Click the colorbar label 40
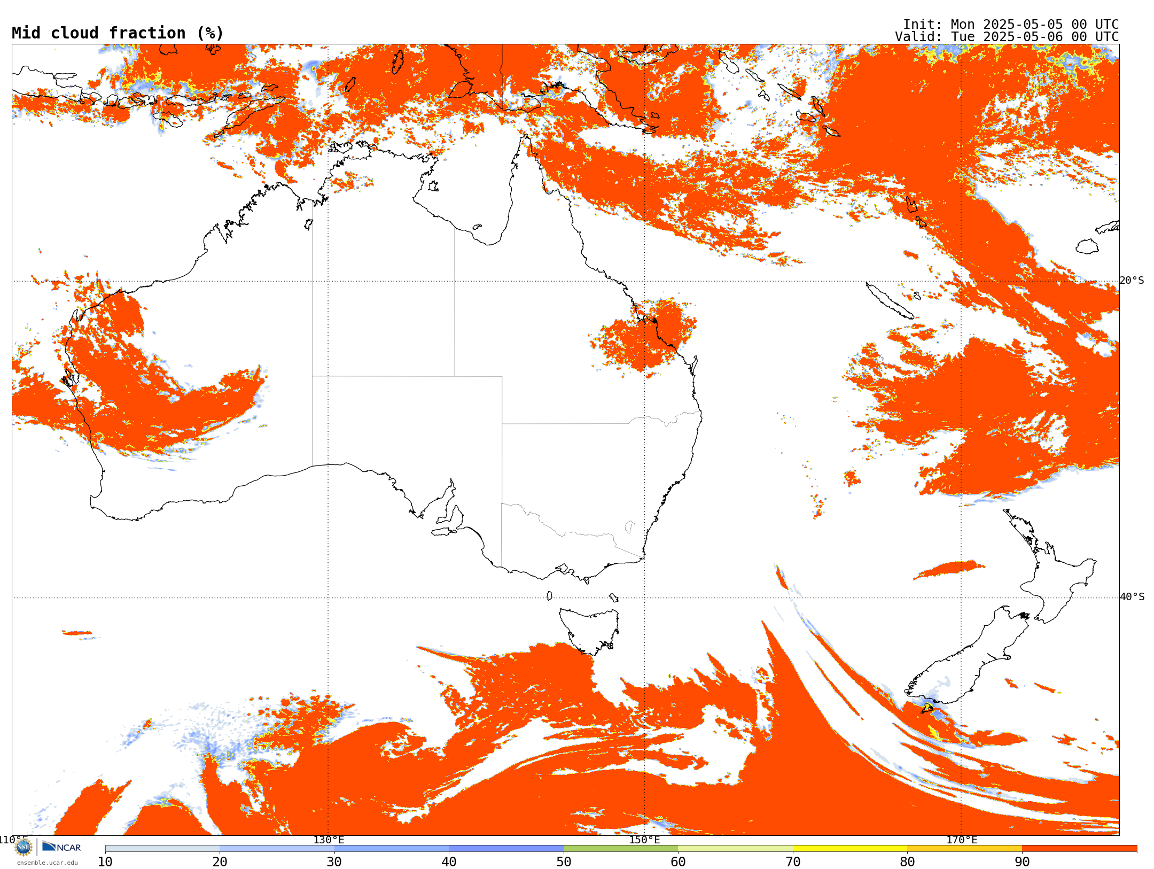The height and width of the screenshot is (869, 1154). [x=449, y=862]
